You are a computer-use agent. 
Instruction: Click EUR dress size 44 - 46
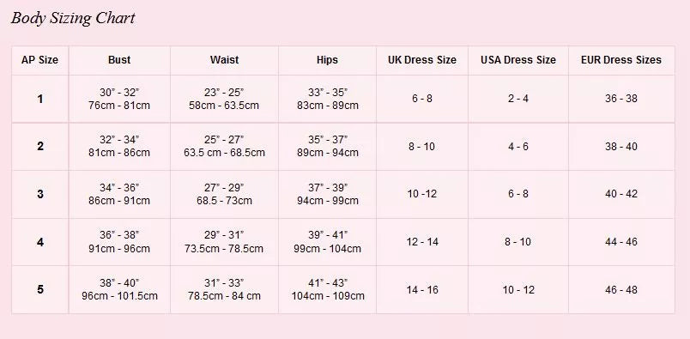point(621,242)
